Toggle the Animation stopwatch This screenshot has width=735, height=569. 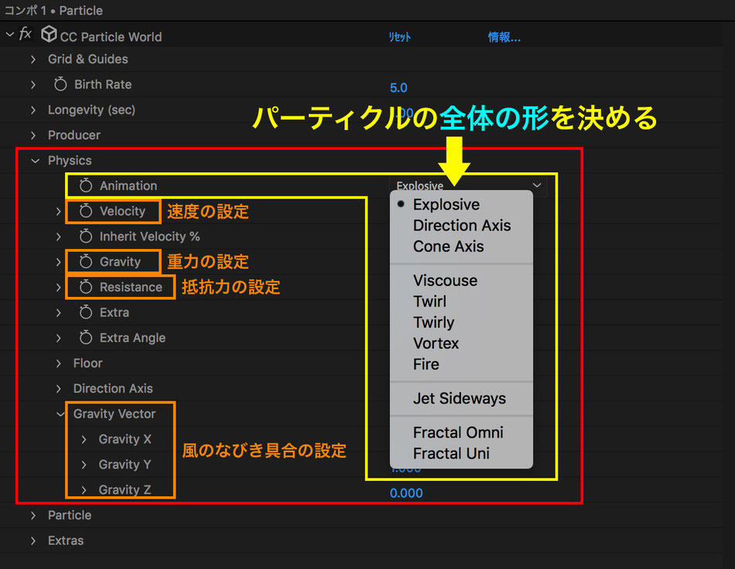[x=85, y=186]
